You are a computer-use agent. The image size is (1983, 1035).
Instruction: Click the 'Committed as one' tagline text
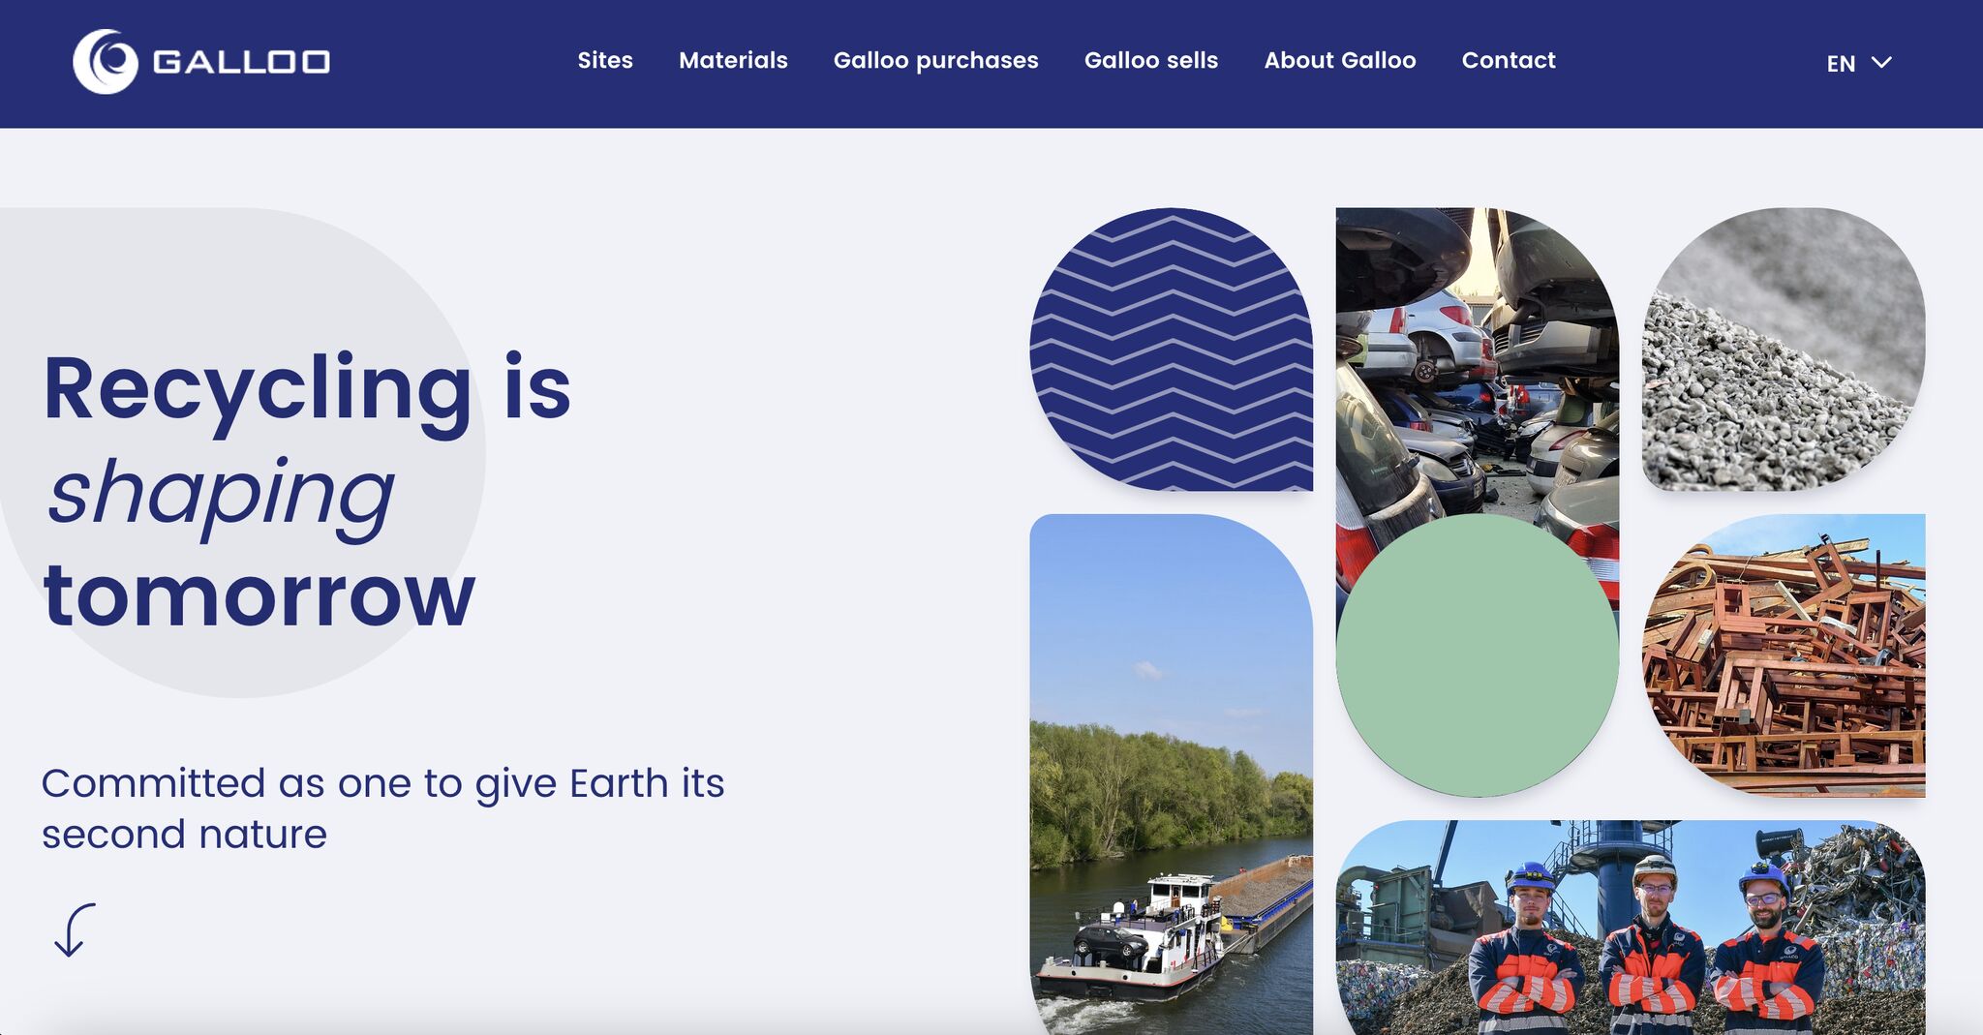click(x=382, y=808)
